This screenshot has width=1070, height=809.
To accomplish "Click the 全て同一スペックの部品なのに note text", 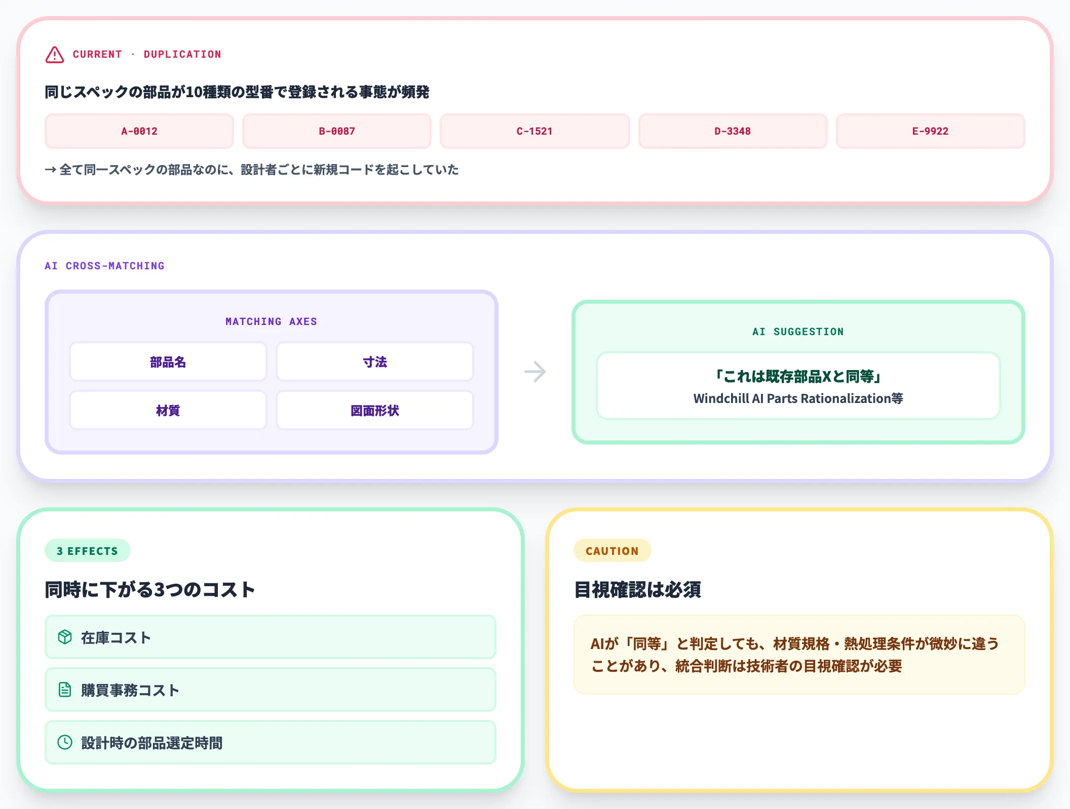I will [252, 170].
